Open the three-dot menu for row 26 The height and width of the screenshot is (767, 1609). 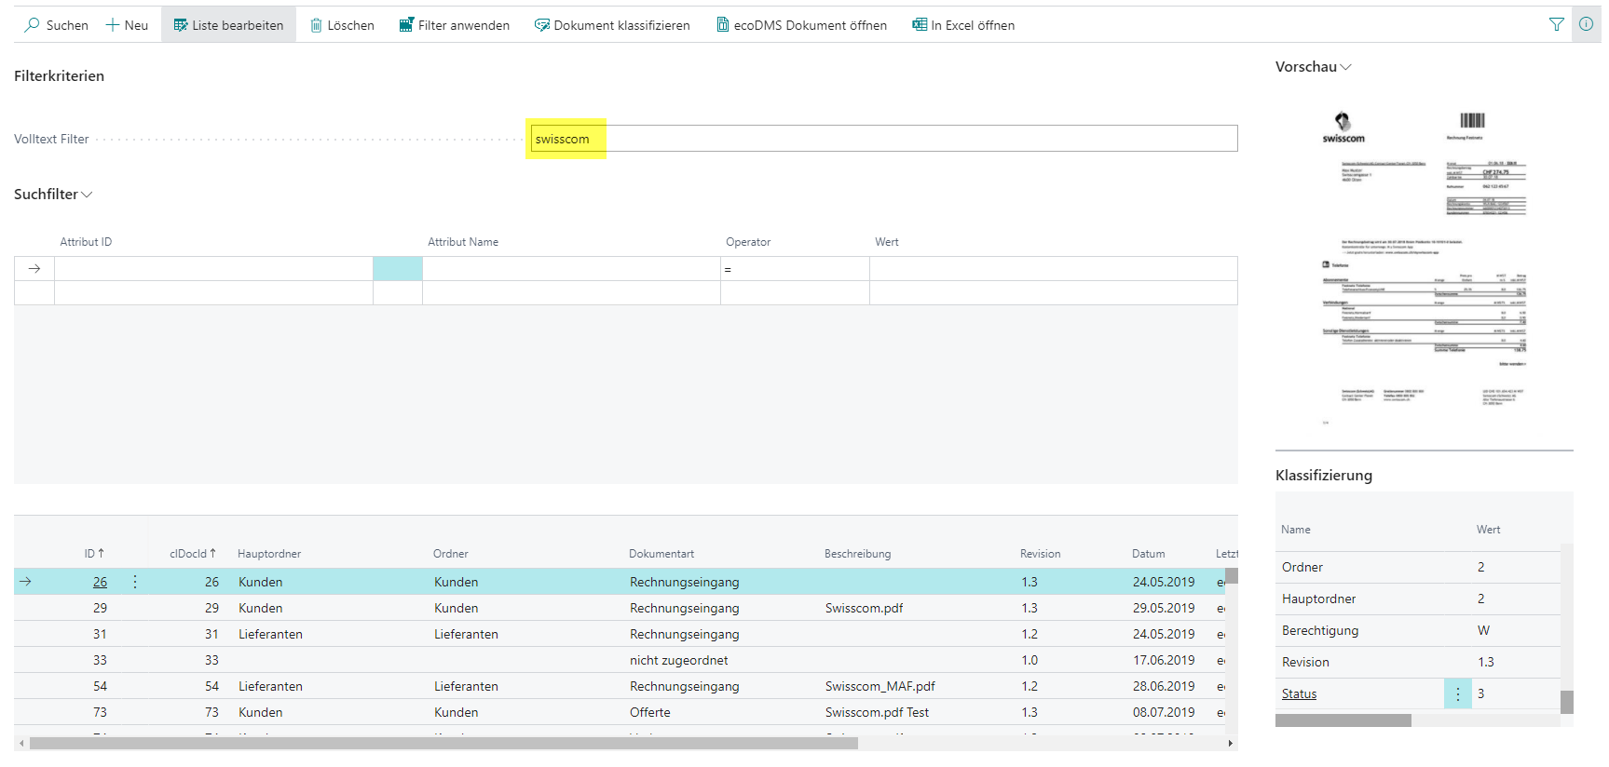(135, 582)
